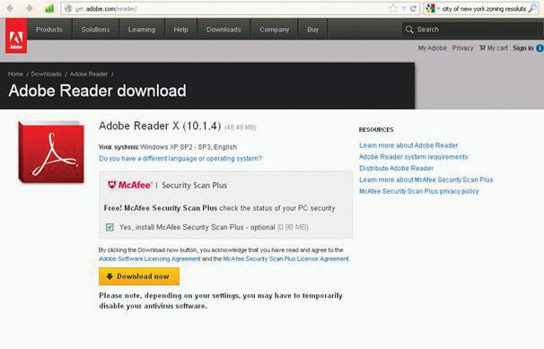544x349 pixels.
Task: Go to Adobe Reader in the breadcrumb
Action: point(89,74)
